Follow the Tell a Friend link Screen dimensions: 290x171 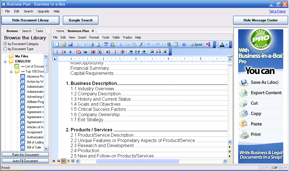pyautogui.click(x=277, y=11)
